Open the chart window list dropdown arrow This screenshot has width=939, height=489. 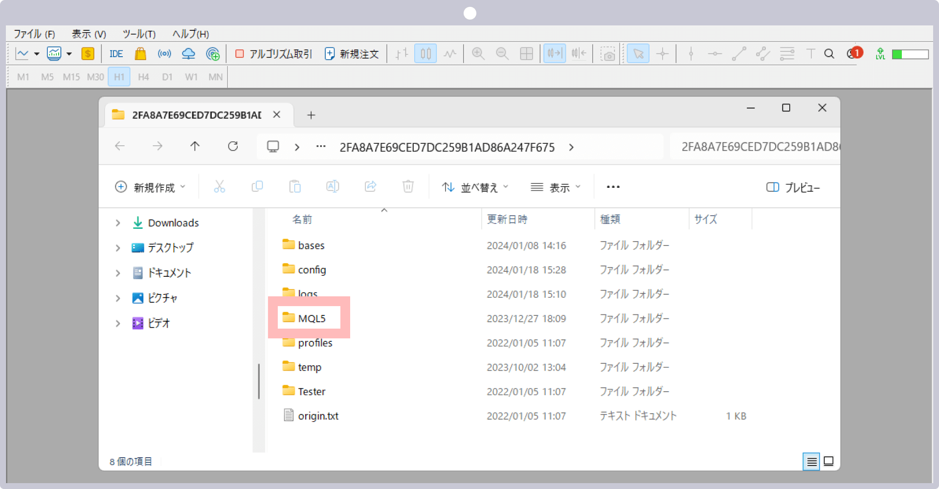(x=69, y=54)
